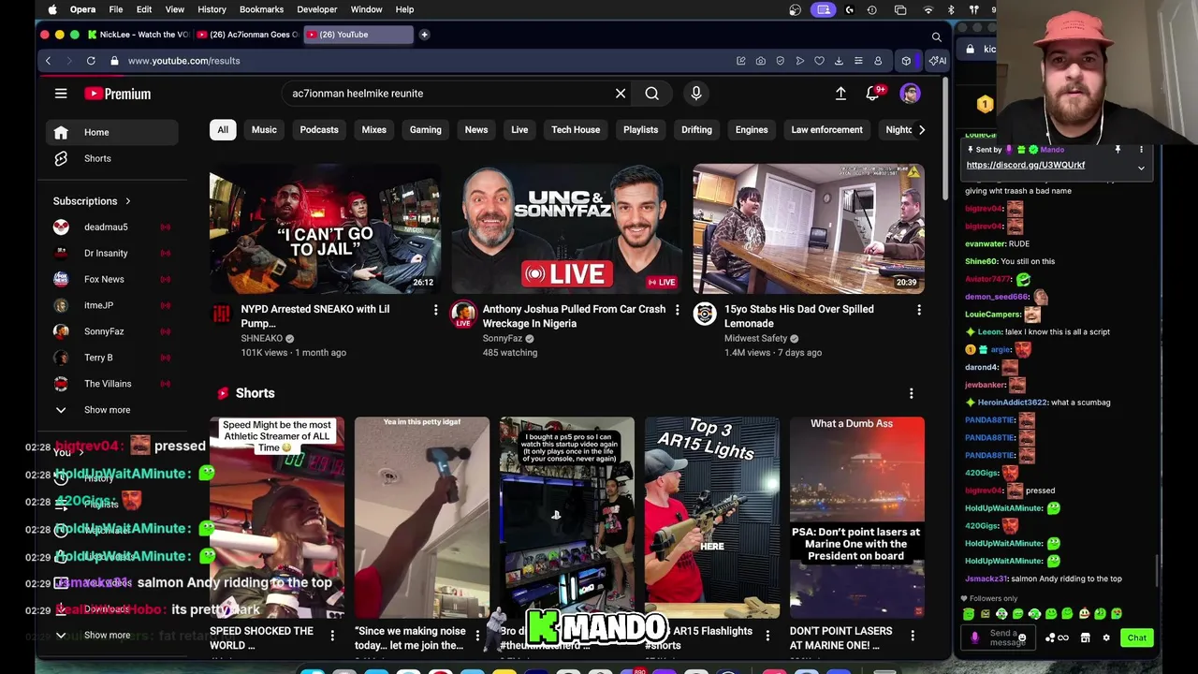Open YouTube notifications bell
This screenshot has width=1198, height=674.
pyautogui.click(x=874, y=94)
